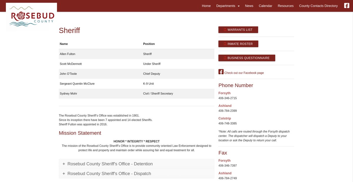Open the Inmate Roster document
The image size is (353, 182).
click(x=238, y=44)
